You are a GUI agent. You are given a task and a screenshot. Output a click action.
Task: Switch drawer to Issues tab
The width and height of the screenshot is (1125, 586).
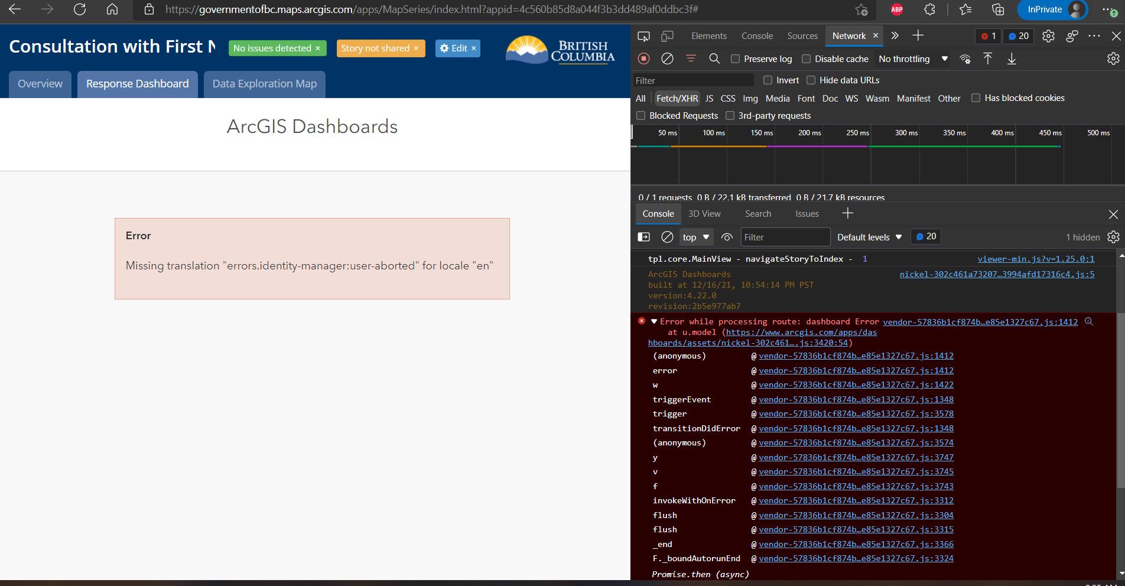(807, 214)
